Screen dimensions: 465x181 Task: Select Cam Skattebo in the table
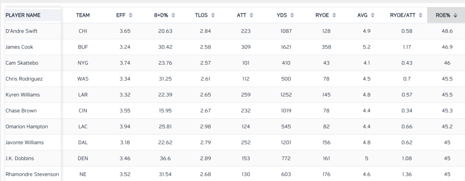20,62
